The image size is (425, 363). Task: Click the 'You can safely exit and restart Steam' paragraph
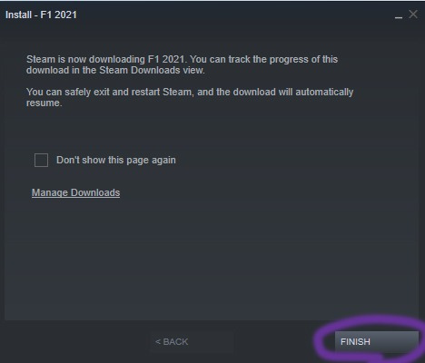pos(190,97)
